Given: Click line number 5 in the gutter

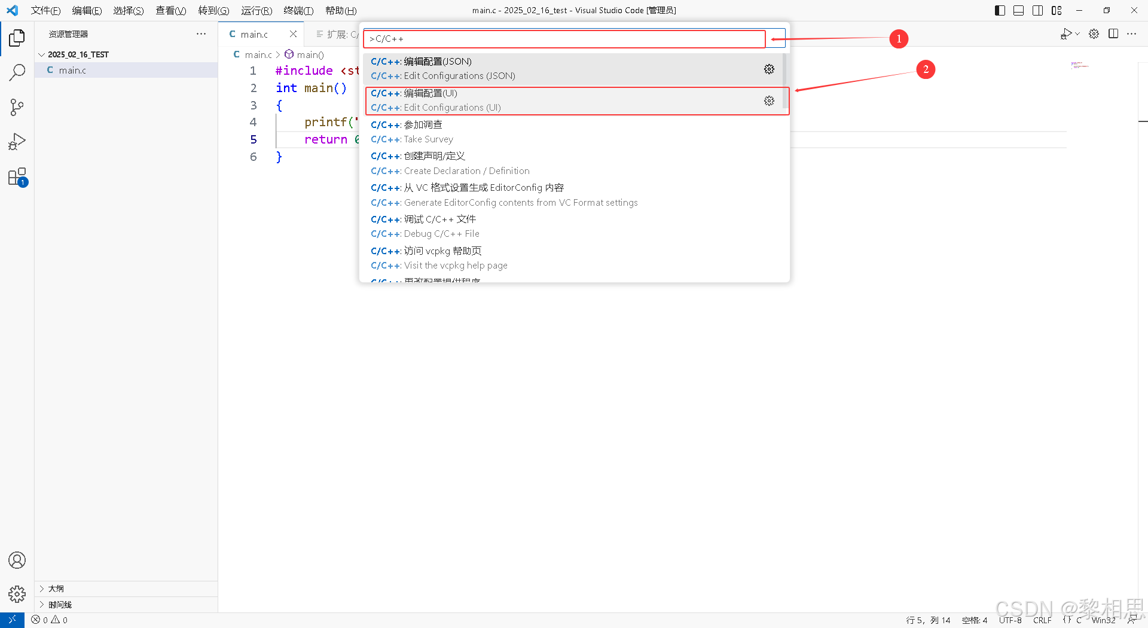Looking at the screenshot, I should point(254,139).
